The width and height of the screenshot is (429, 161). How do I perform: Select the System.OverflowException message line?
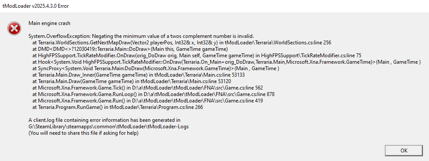tap(142, 36)
